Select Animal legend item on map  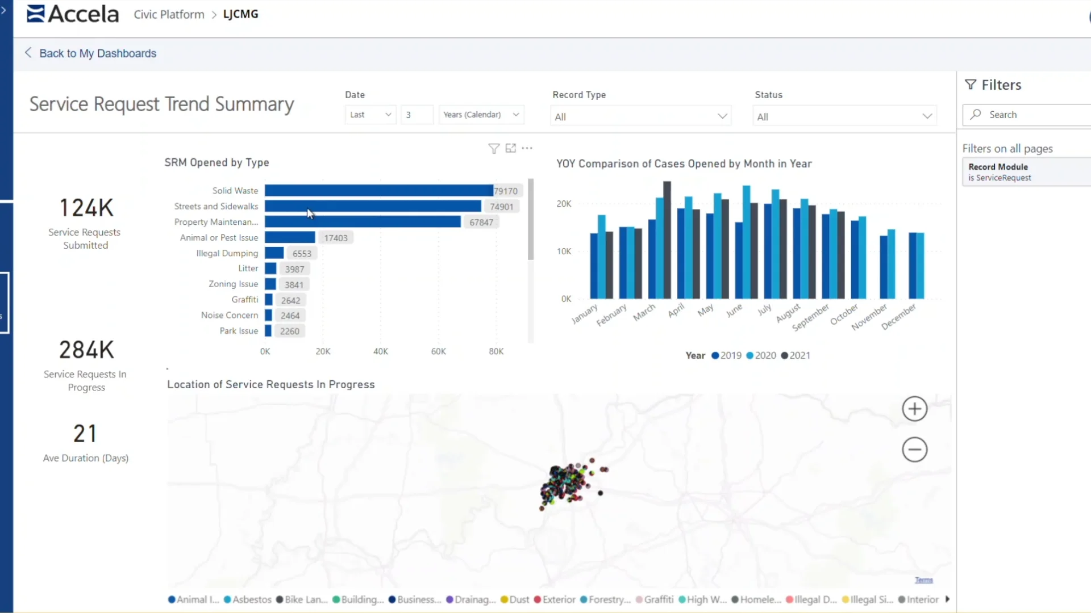pyautogui.click(x=193, y=599)
